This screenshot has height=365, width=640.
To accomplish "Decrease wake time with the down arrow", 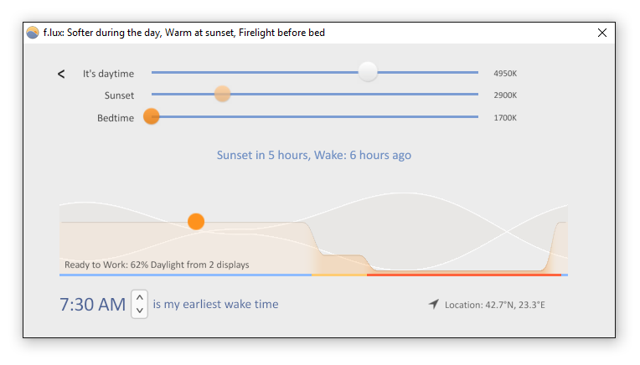I will coord(140,311).
